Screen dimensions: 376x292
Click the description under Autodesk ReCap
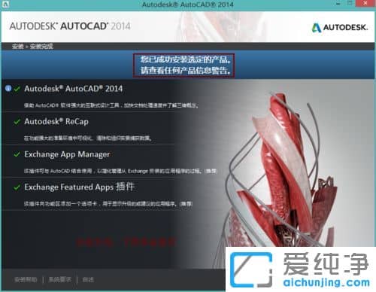[x=87, y=138]
